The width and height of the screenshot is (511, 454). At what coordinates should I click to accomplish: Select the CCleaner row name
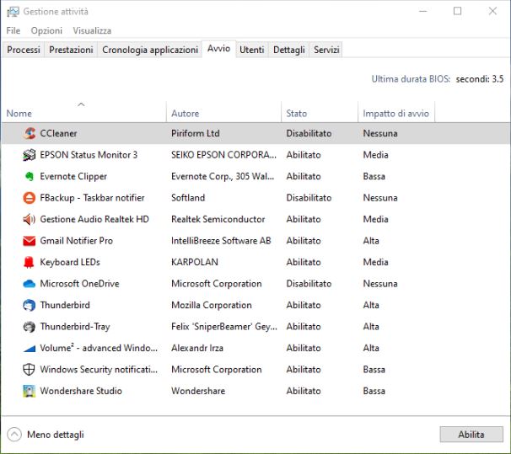(59, 133)
